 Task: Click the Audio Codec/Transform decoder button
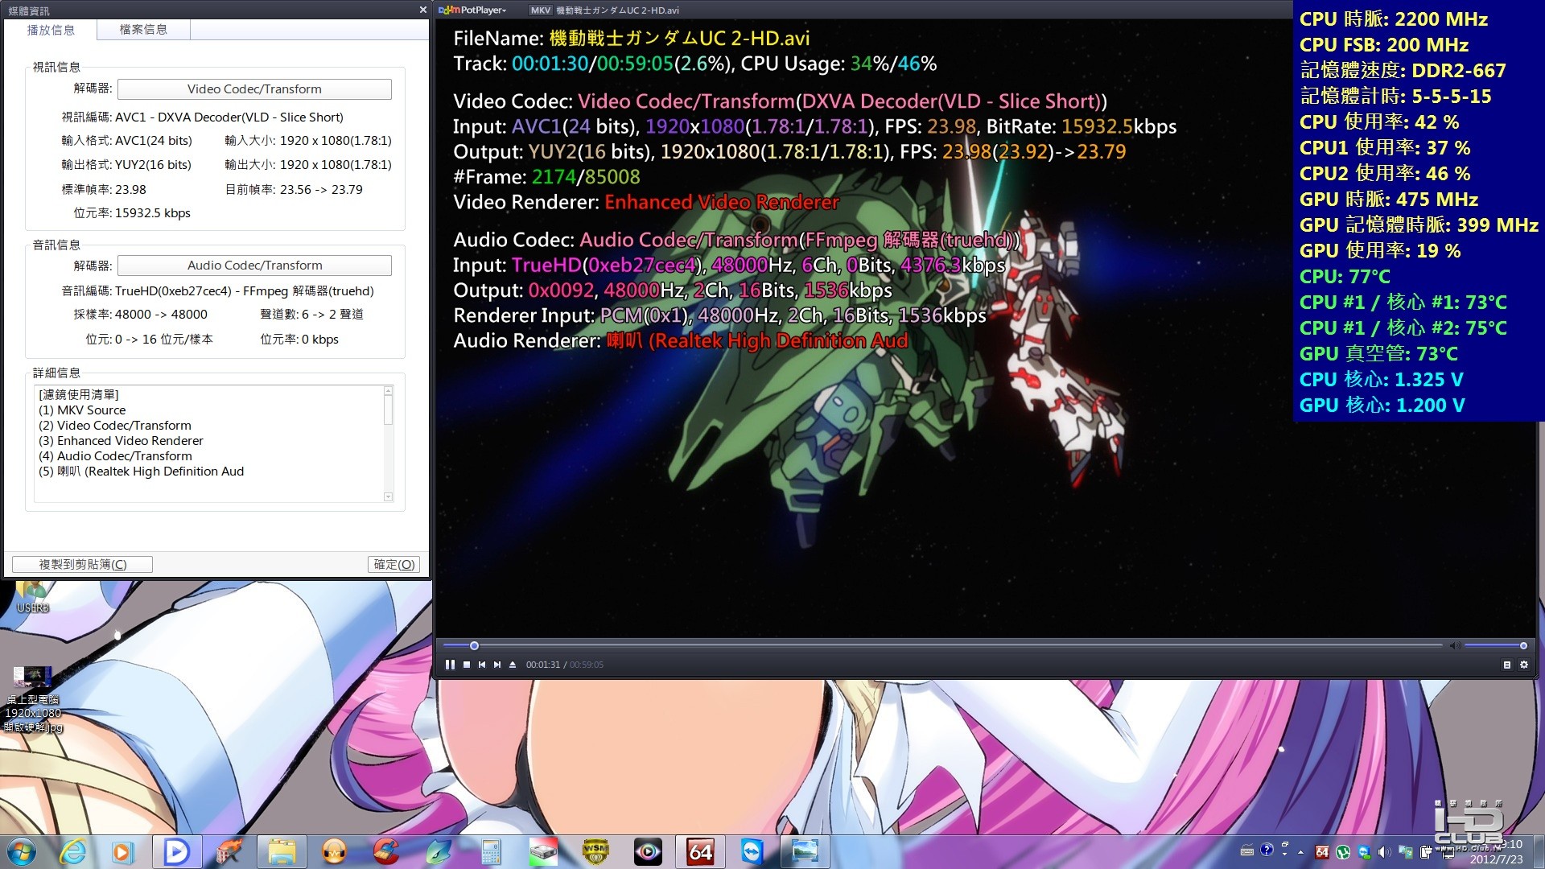point(254,266)
